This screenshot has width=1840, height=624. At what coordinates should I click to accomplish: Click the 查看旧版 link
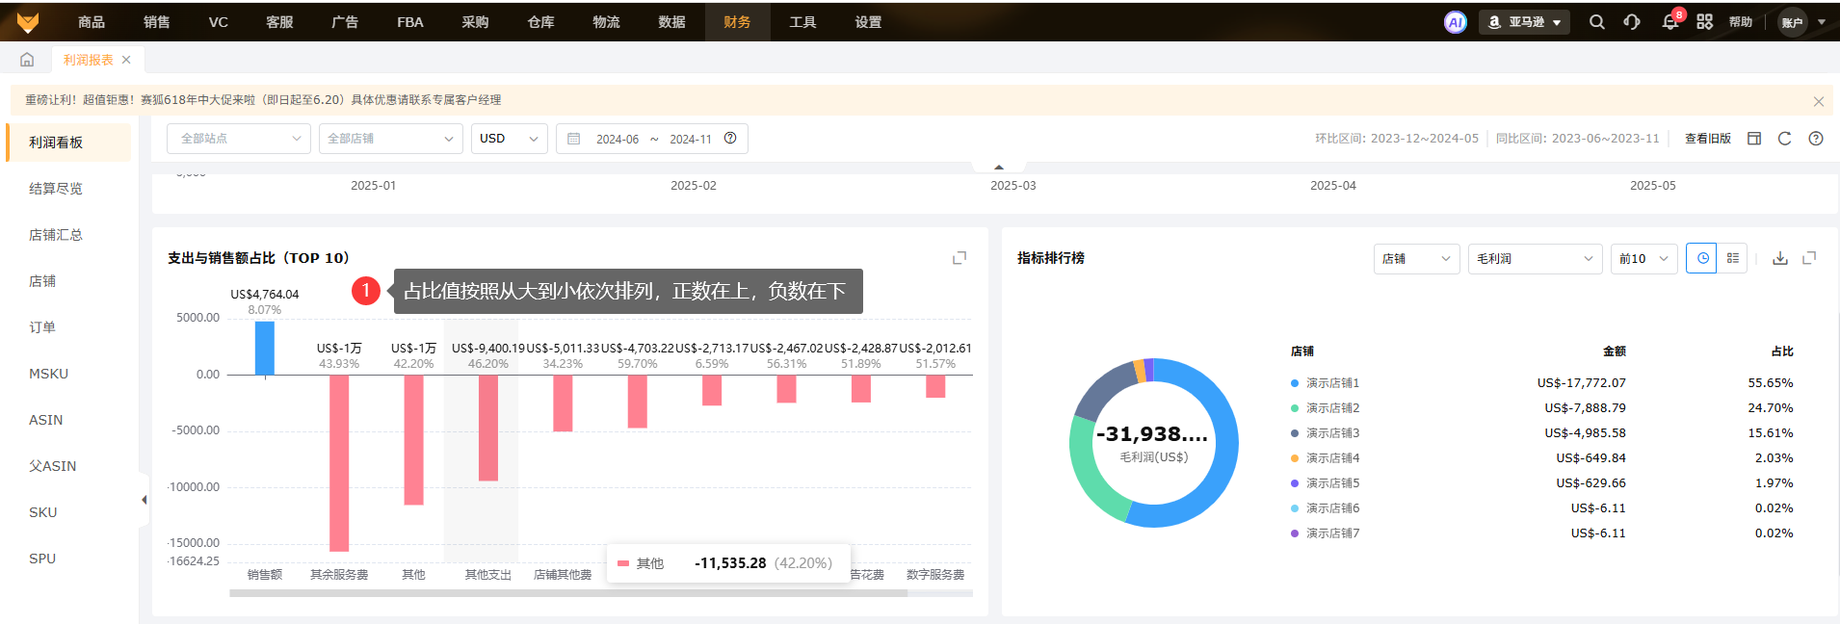(x=1707, y=139)
